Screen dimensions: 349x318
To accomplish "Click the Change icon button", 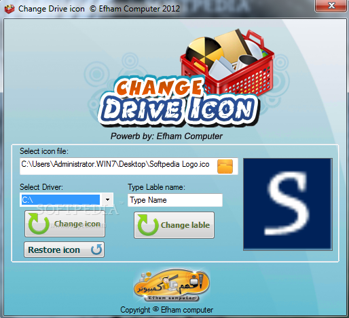I will 65,224.
